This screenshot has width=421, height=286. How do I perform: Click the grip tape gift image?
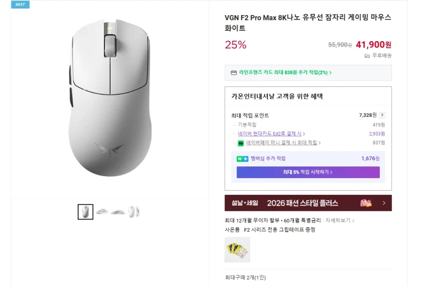click(237, 249)
